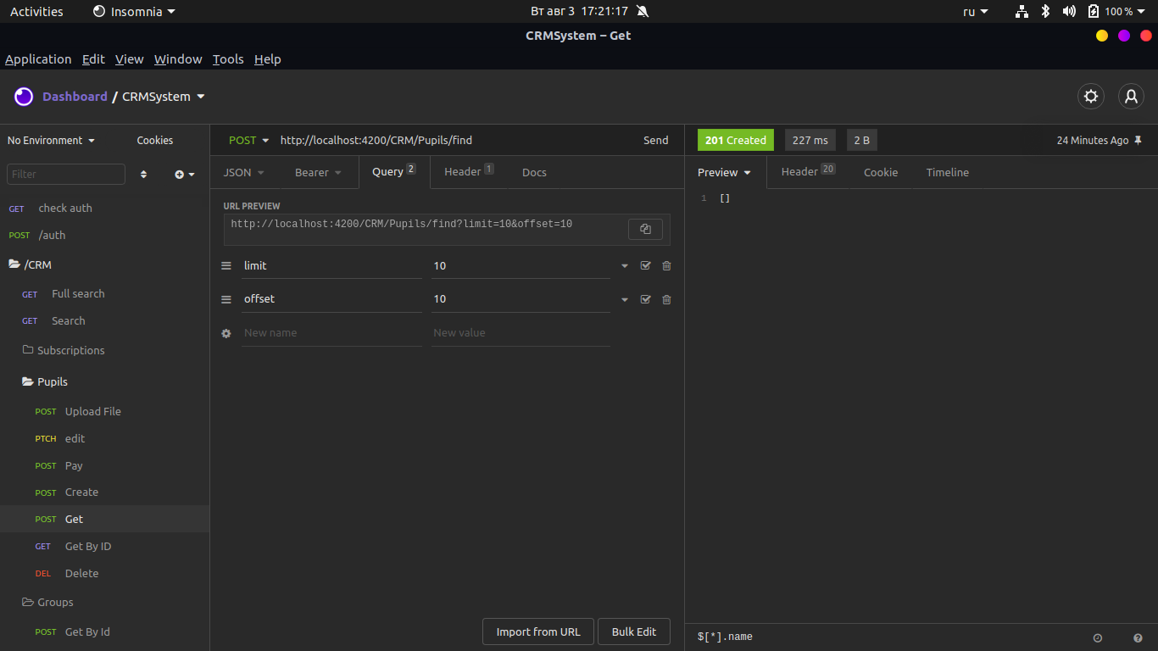Grab the offset row drag handle
Screen dimensions: 1158x651
pyautogui.click(x=226, y=299)
